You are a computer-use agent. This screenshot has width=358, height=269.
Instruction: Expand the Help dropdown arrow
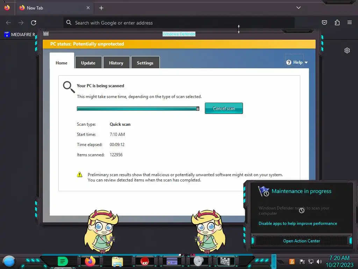pos(306,62)
